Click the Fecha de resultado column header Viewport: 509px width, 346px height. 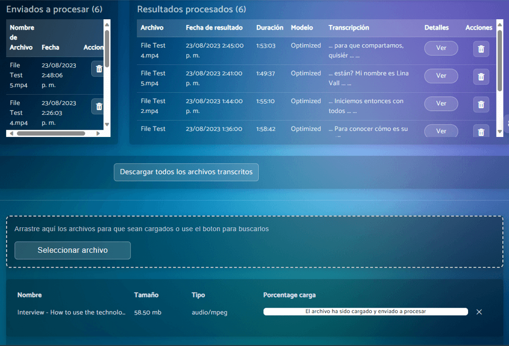[x=214, y=28]
